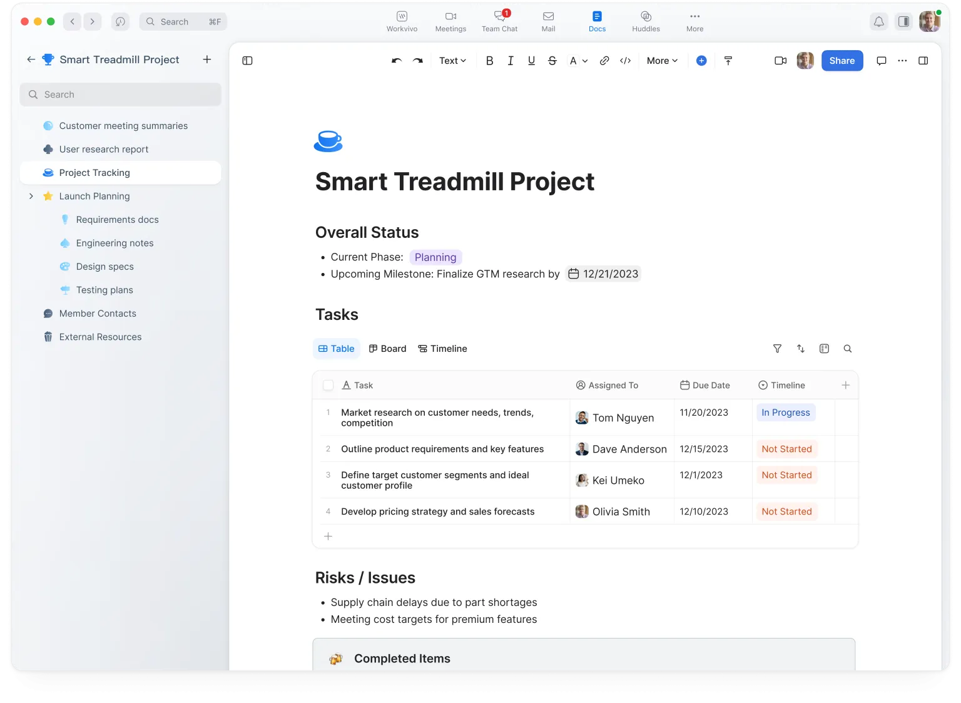Apply strikethrough formatting
Viewport: 961px width, 703px height.
pyautogui.click(x=552, y=61)
